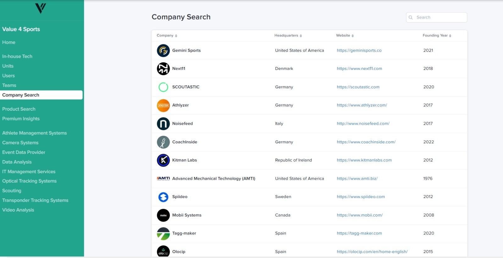Viewport: 503px width, 258px height.
Task: Sort the table by Company column
Action: tap(167, 36)
